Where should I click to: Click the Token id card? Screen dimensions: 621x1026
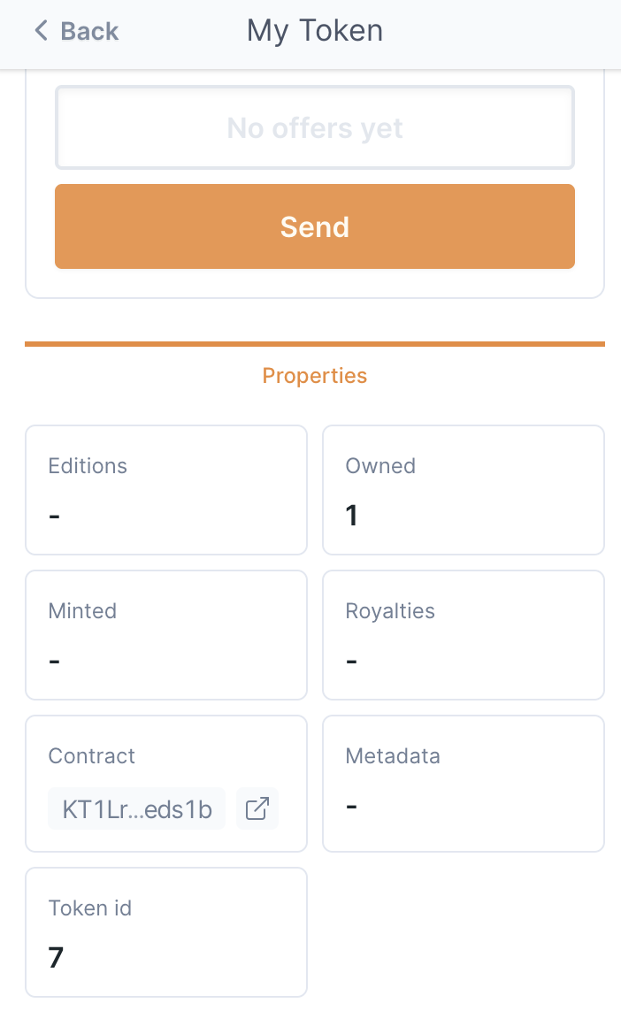point(166,932)
